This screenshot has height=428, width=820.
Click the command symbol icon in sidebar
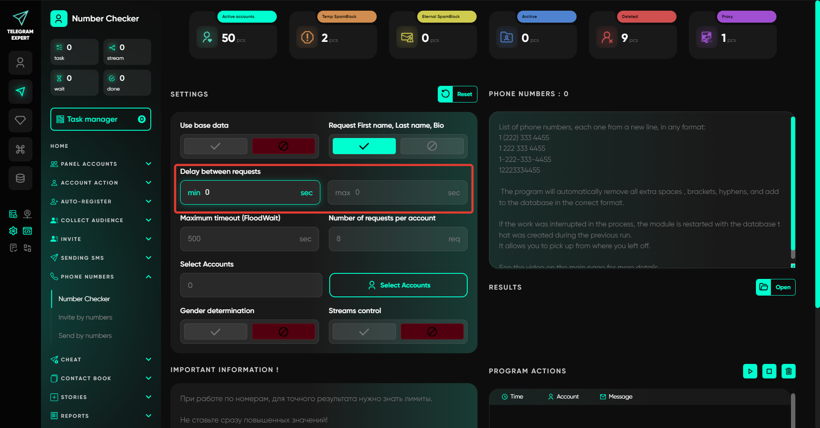click(x=20, y=149)
